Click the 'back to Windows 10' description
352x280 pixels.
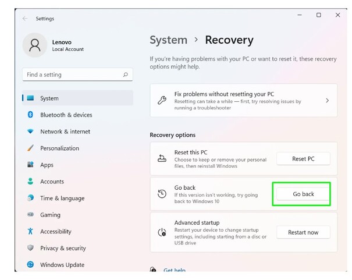(x=197, y=201)
